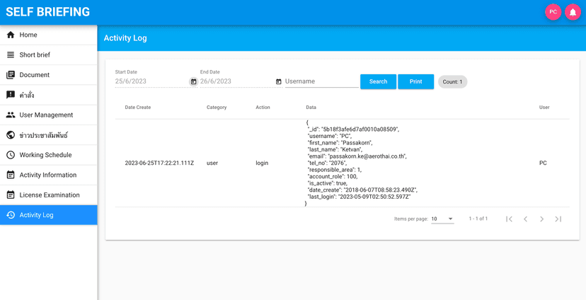This screenshot has height=300, width=586.
Task: Open the End Date calendar picker icon
Action: click(x=279, y=82)
